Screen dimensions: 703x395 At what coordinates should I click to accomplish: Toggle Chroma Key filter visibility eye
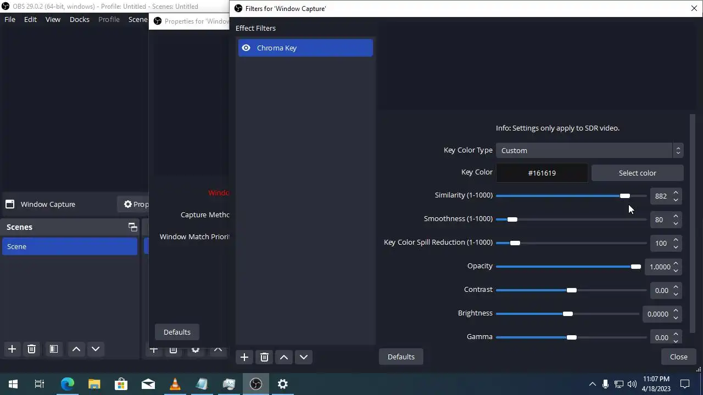tap(246, 48)
